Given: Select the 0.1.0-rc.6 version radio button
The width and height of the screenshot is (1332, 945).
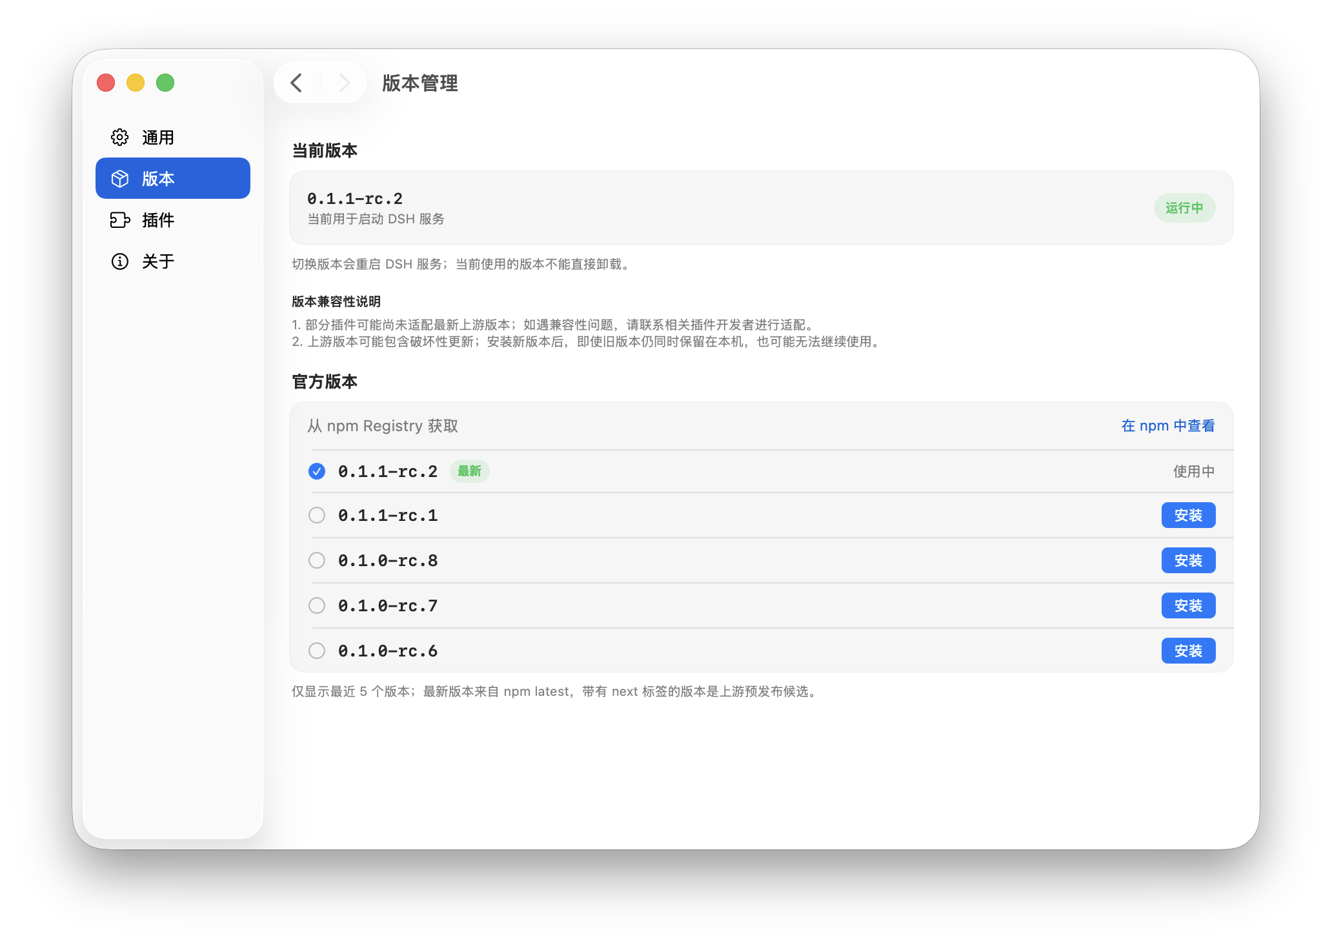Looking at the screenshot, I should 317,651.
